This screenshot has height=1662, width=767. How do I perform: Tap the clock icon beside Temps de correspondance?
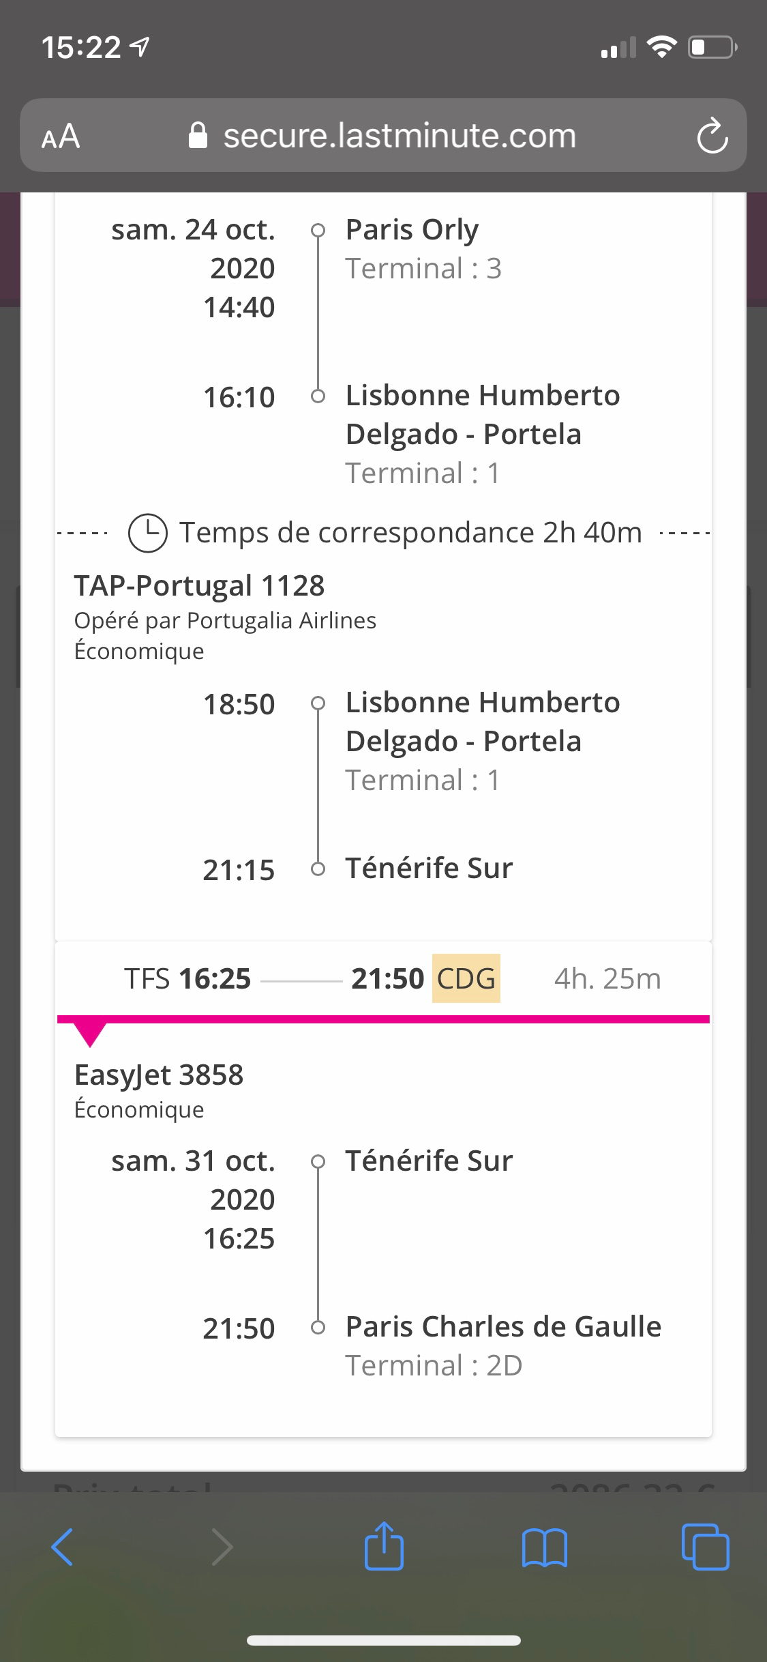click(148, 533)
